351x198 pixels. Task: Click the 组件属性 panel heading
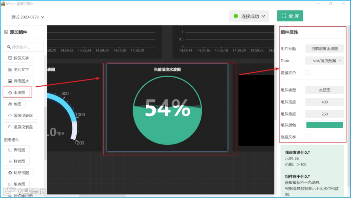click(x=289, y=32)
